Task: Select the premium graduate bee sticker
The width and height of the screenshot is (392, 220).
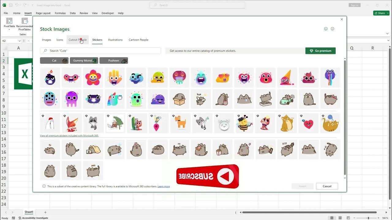Action: [x=244, y=123]
